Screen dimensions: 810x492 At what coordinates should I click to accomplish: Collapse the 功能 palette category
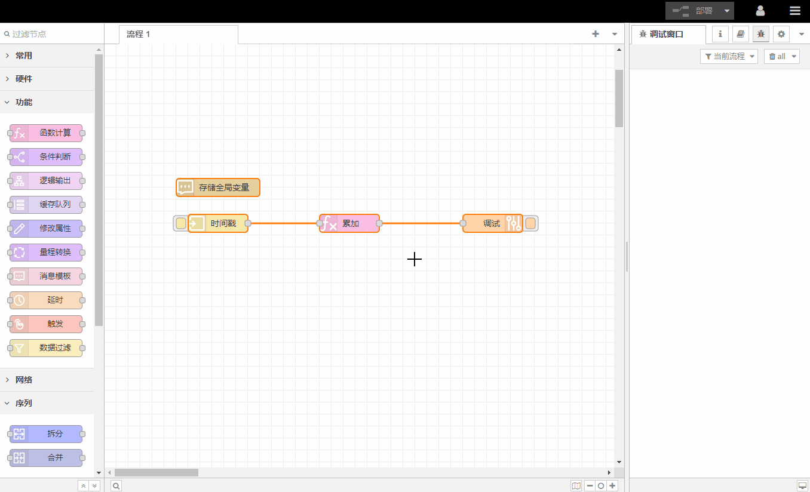pos(24,102)
